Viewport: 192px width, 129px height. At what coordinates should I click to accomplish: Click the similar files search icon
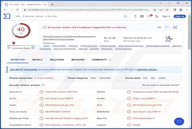[x=159, y=27]
